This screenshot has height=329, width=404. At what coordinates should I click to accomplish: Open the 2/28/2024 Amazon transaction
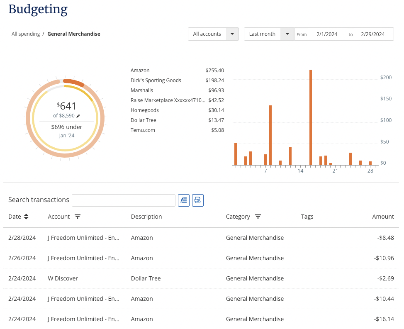coord(201,238)
